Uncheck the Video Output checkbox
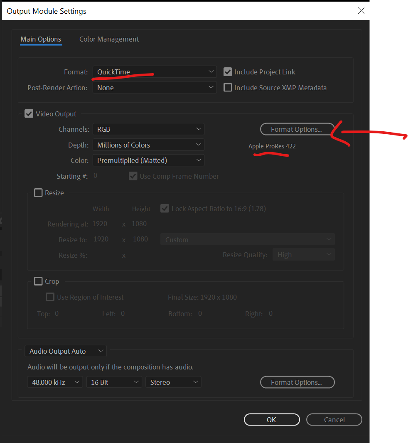The height and width of the screenshot is (443, 408). pos(29,113)
